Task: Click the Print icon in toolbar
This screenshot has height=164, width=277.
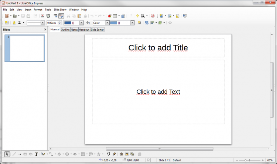Action: [x=48, y=16]
